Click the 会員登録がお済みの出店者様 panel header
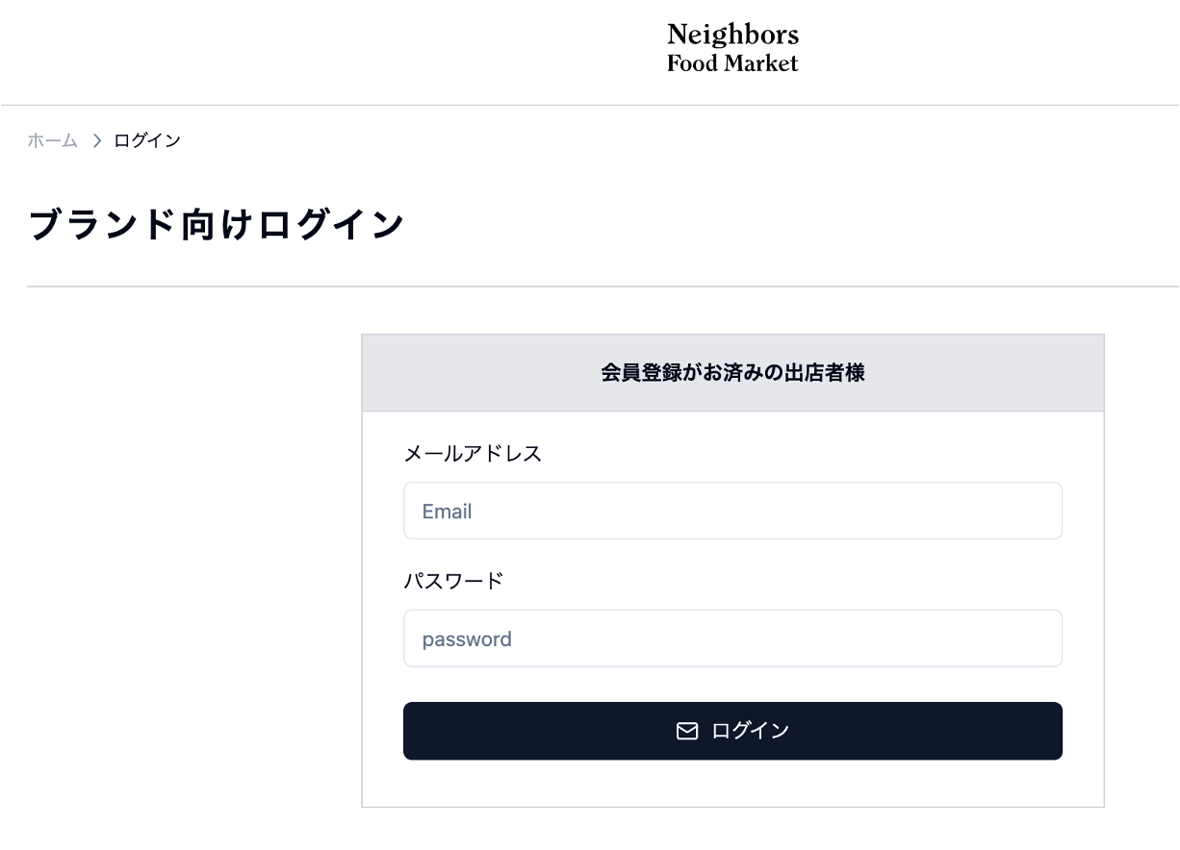Image resolution: width=1180 pixels, height=850 pixels. tap(732, 373)
